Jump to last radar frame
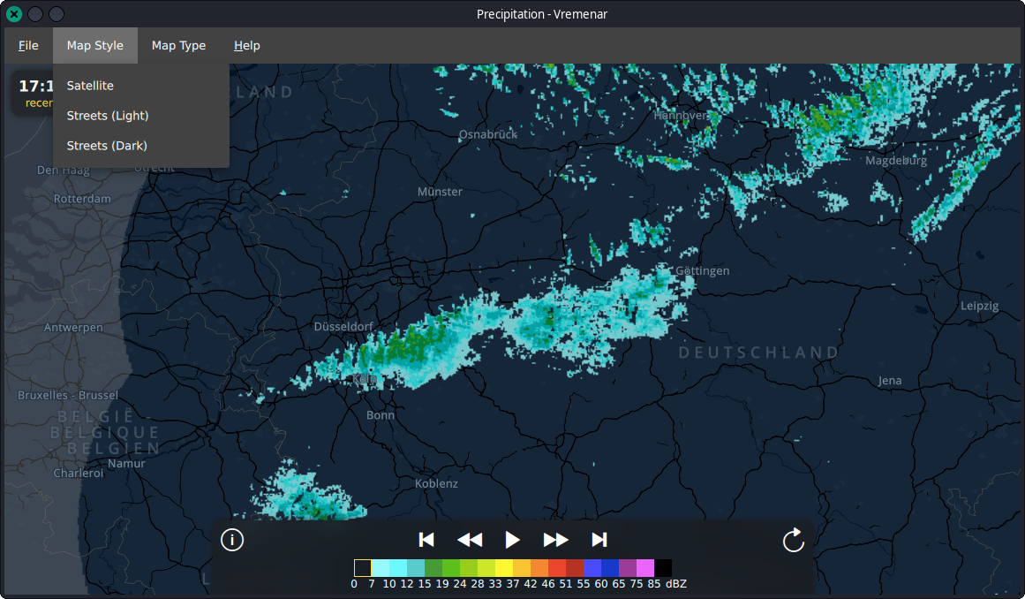 coord(599,540)
